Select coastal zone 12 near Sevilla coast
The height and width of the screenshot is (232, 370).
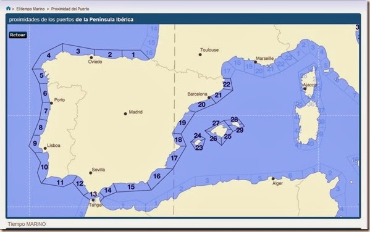[x=80, y=183]
